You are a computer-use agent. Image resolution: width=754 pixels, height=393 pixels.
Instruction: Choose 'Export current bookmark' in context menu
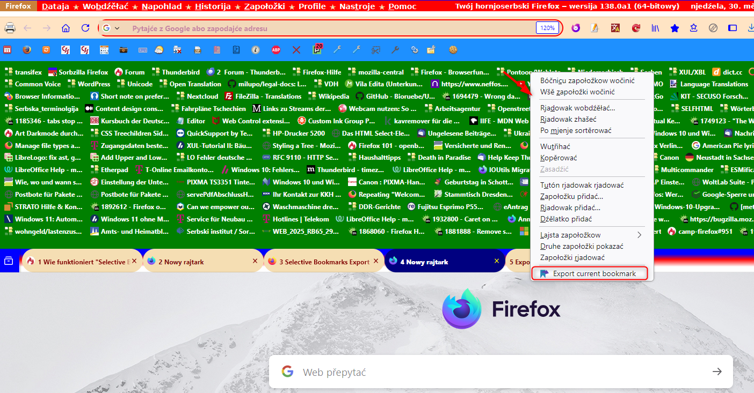click(x=590, y=273)
